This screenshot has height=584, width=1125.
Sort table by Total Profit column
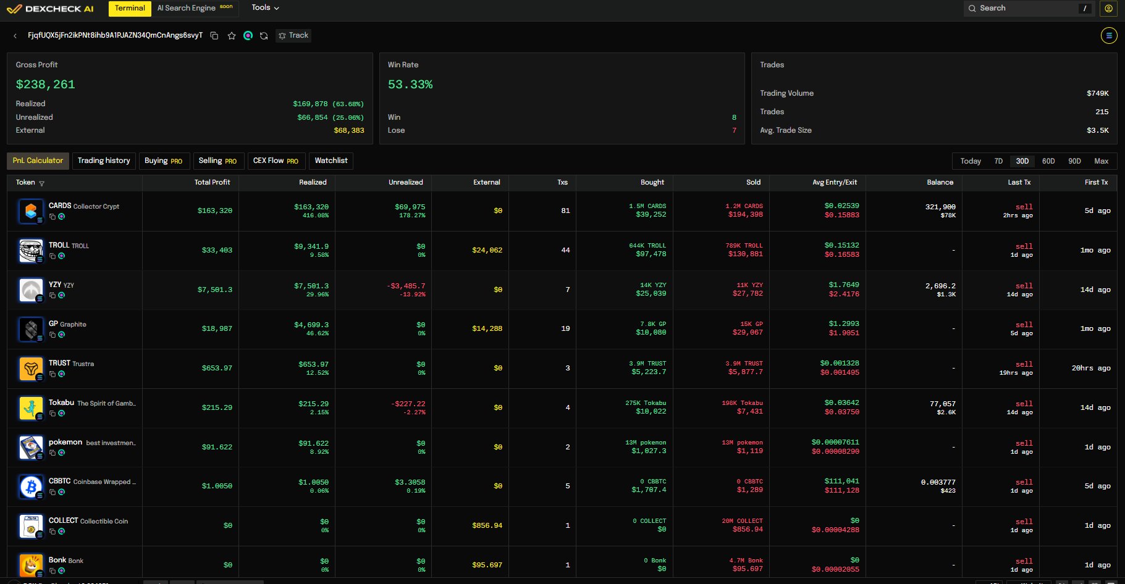[212, 182]
